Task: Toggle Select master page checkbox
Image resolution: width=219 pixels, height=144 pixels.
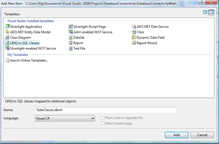Action: pos(102,123)
